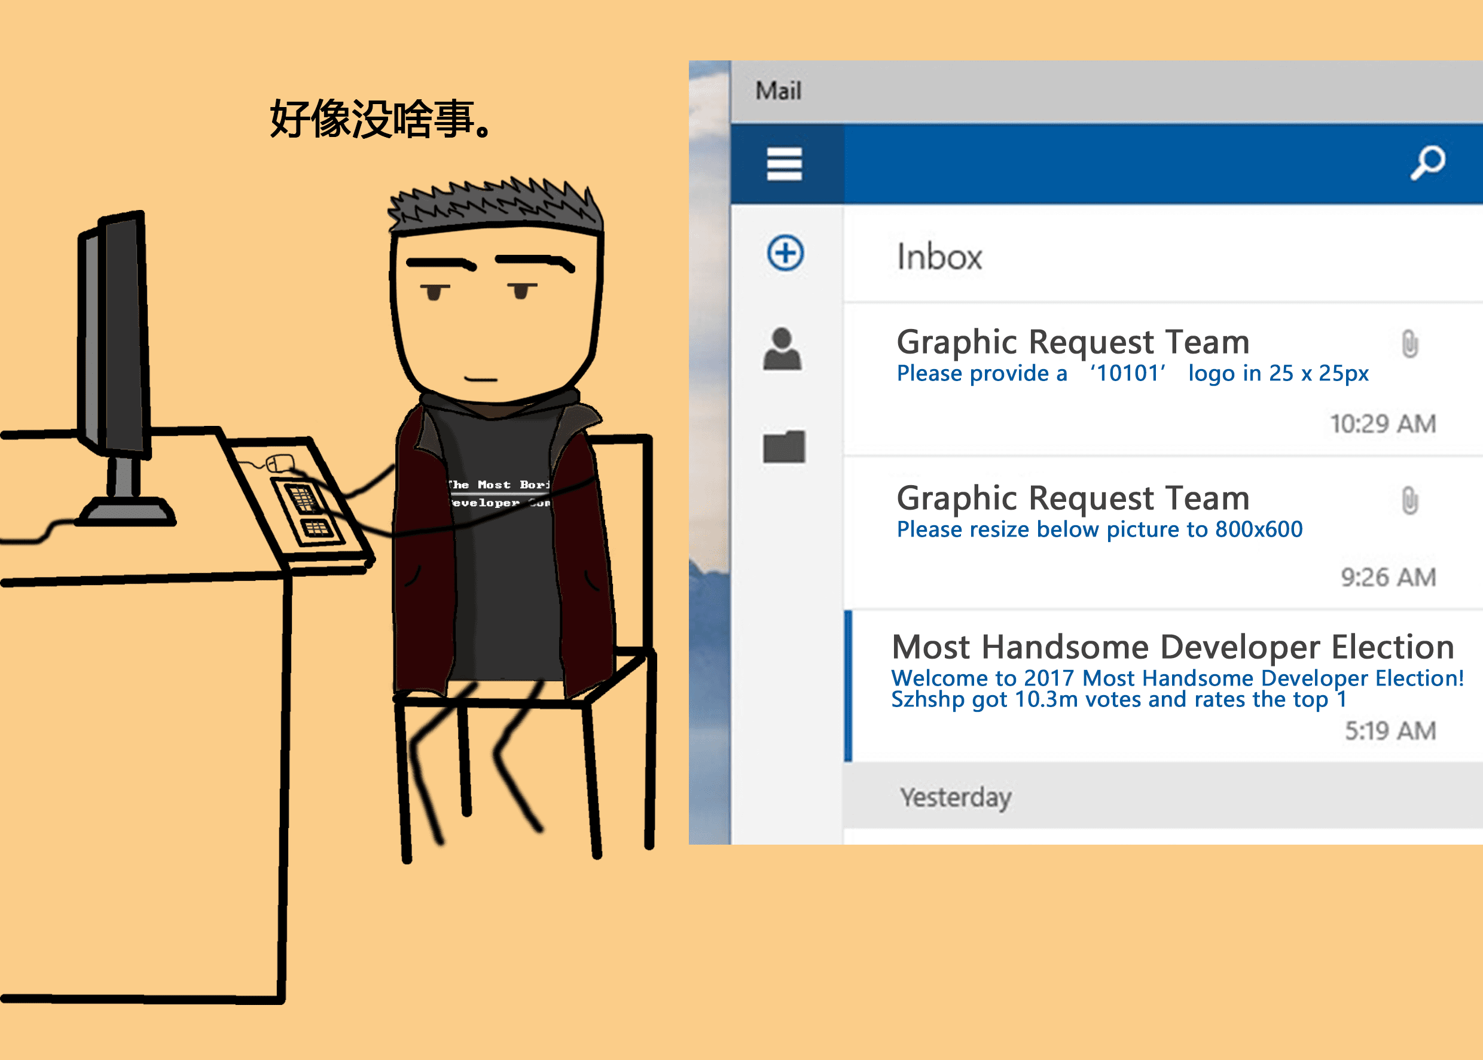Open the folders icon in sidebar
Viewport: 1483px width, 1060px height.
click(783, 446)
